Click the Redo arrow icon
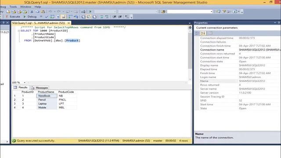Screen dimensions: 281x158 pyautogui.click(x=58, y=12)
